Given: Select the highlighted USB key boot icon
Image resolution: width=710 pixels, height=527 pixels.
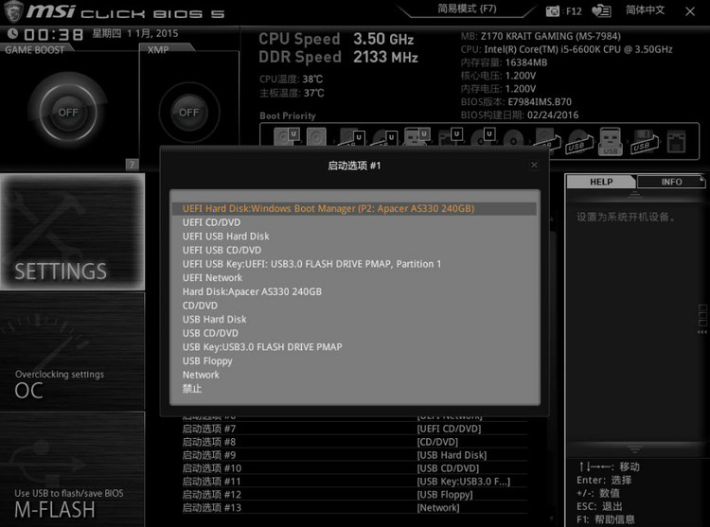Looking at the screenshot, I should [x=610, y=141].
